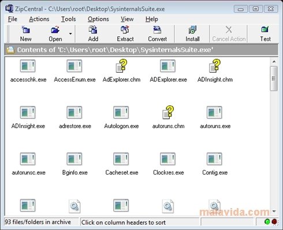The width and height of the screenshot is (283, 230).
Task: Select the Cacheset.exe file icon
Action: tap(121, 159)
